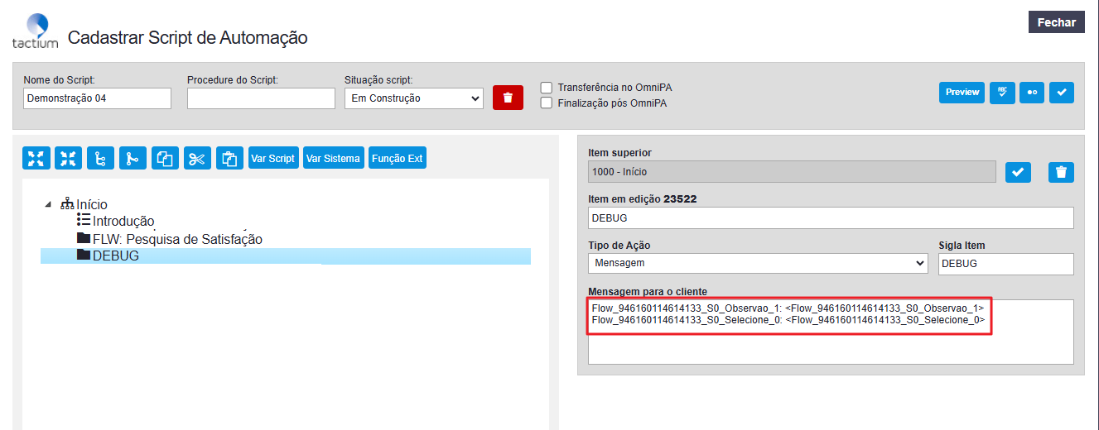
Task: Open the Tipo de Ação dropdown
Action: click(x=757, y=263)
